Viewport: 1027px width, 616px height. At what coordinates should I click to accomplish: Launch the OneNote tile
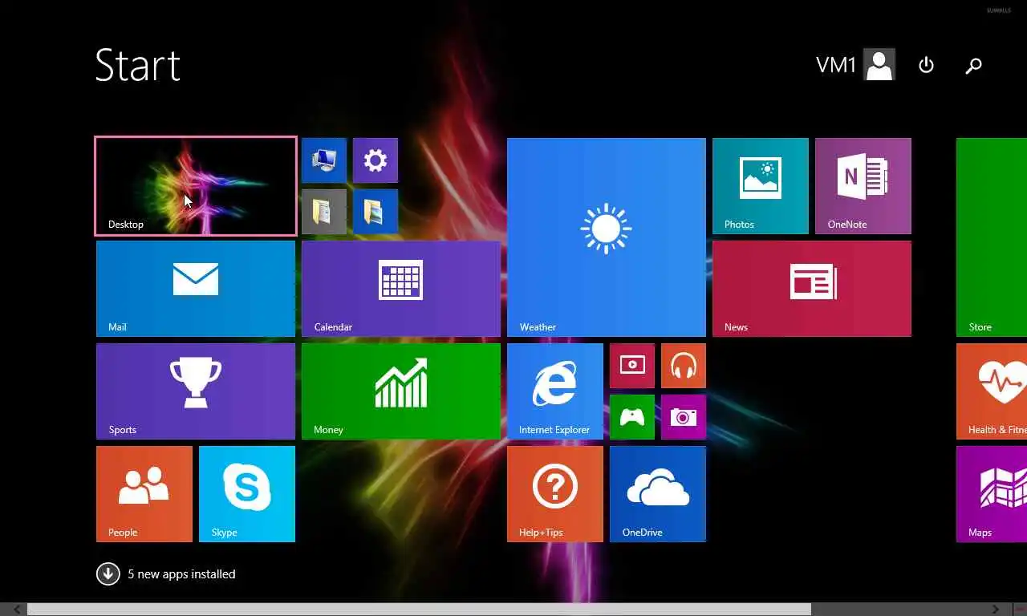point(863,186)
